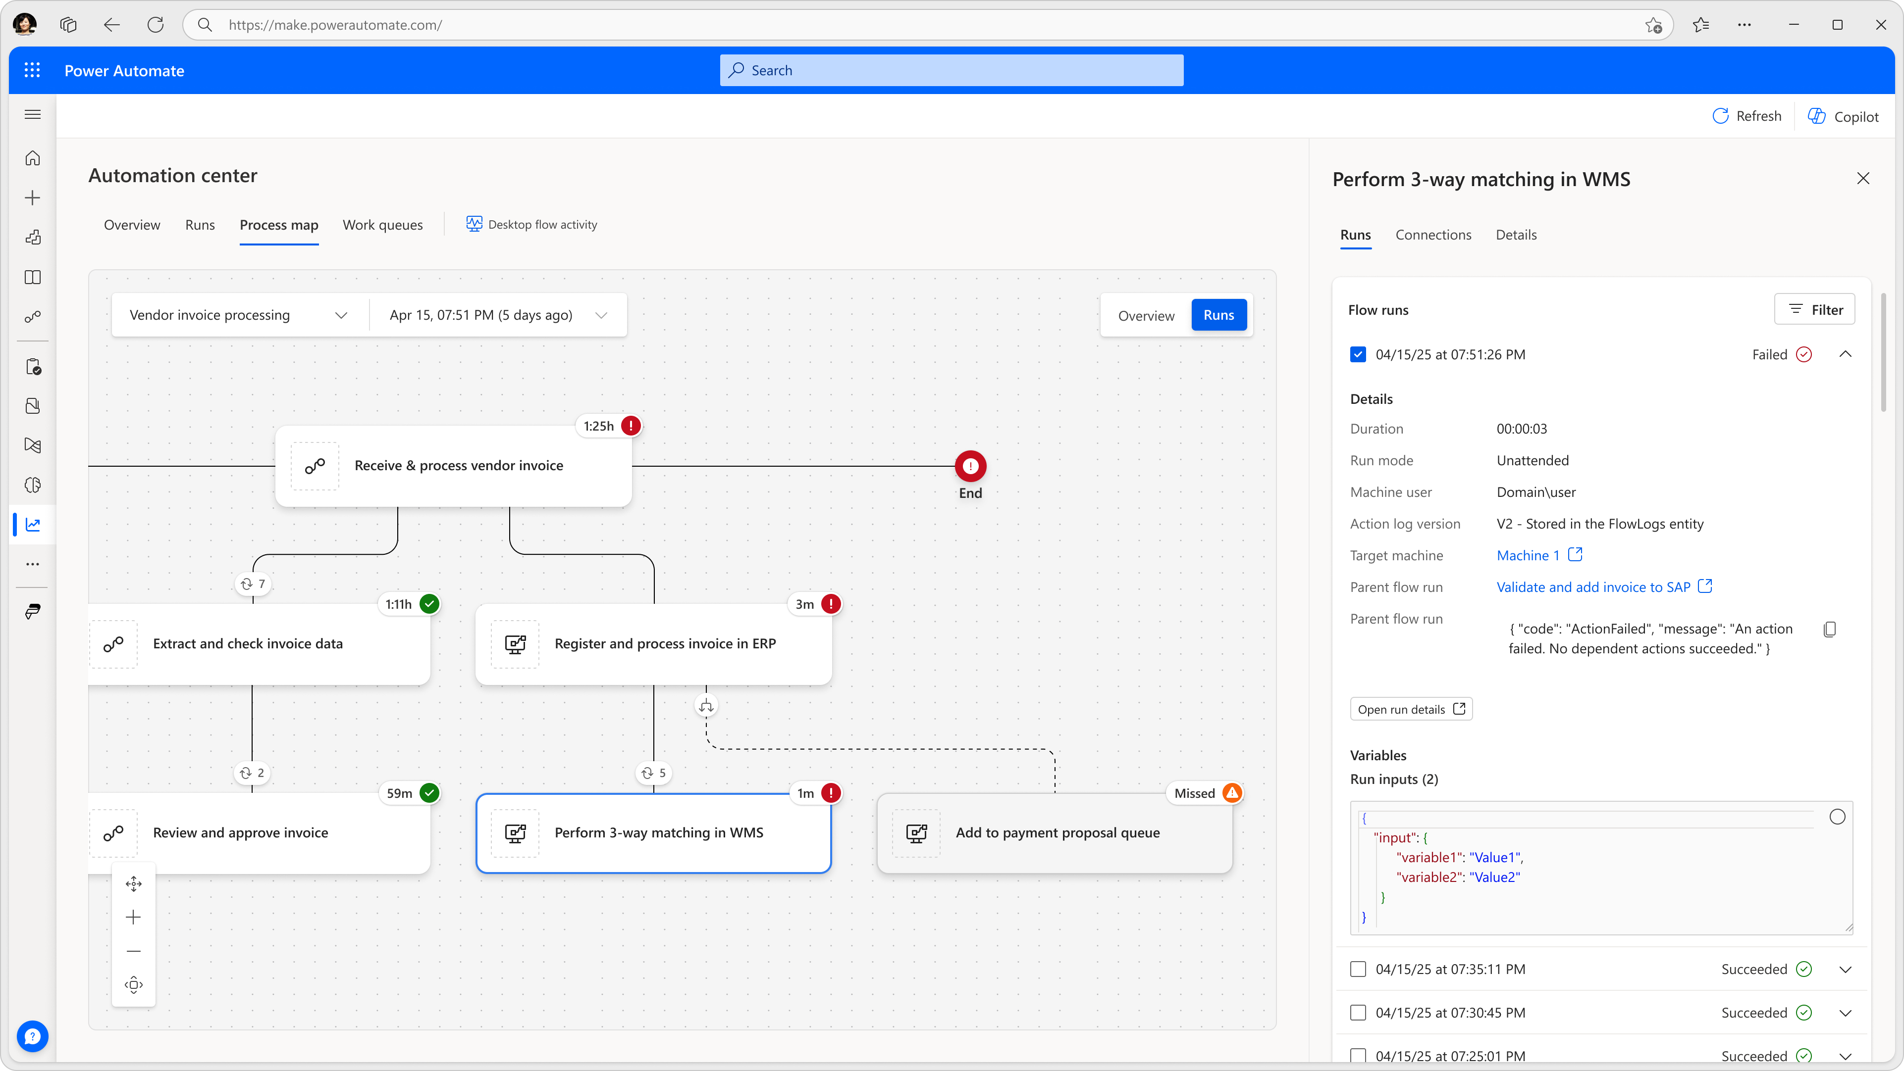
Task: Click the retry count 5 loop badge
Action: pyautogui.click(x=654, y=774)
